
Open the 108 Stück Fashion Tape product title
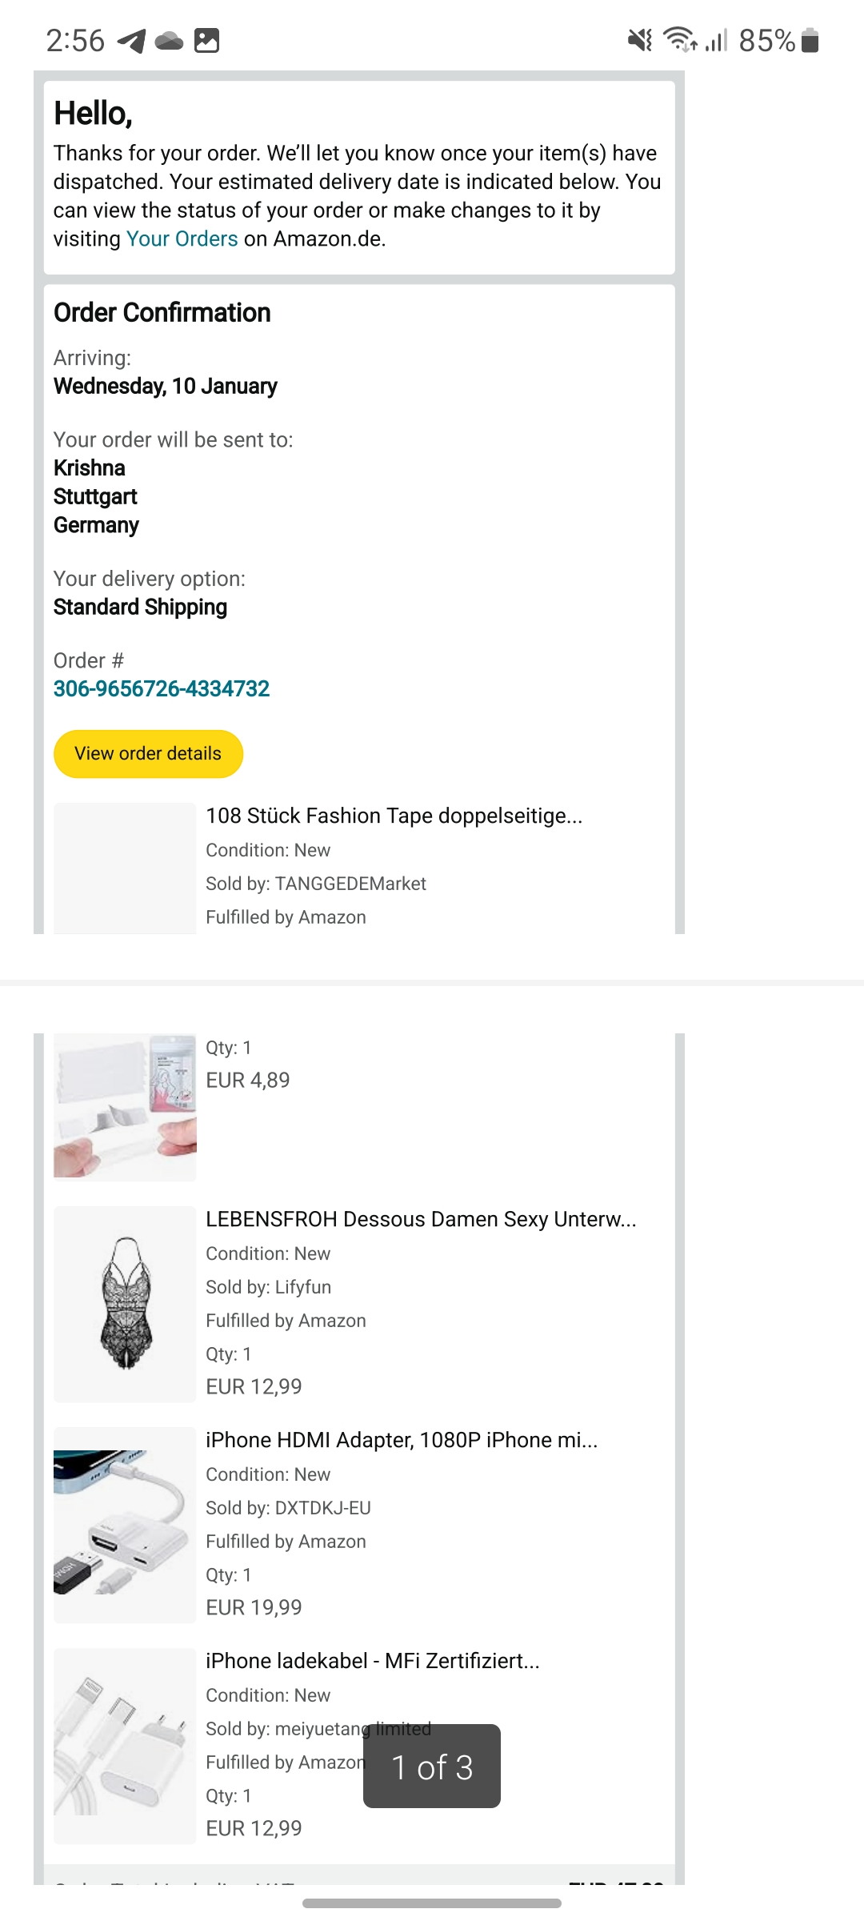394,816
